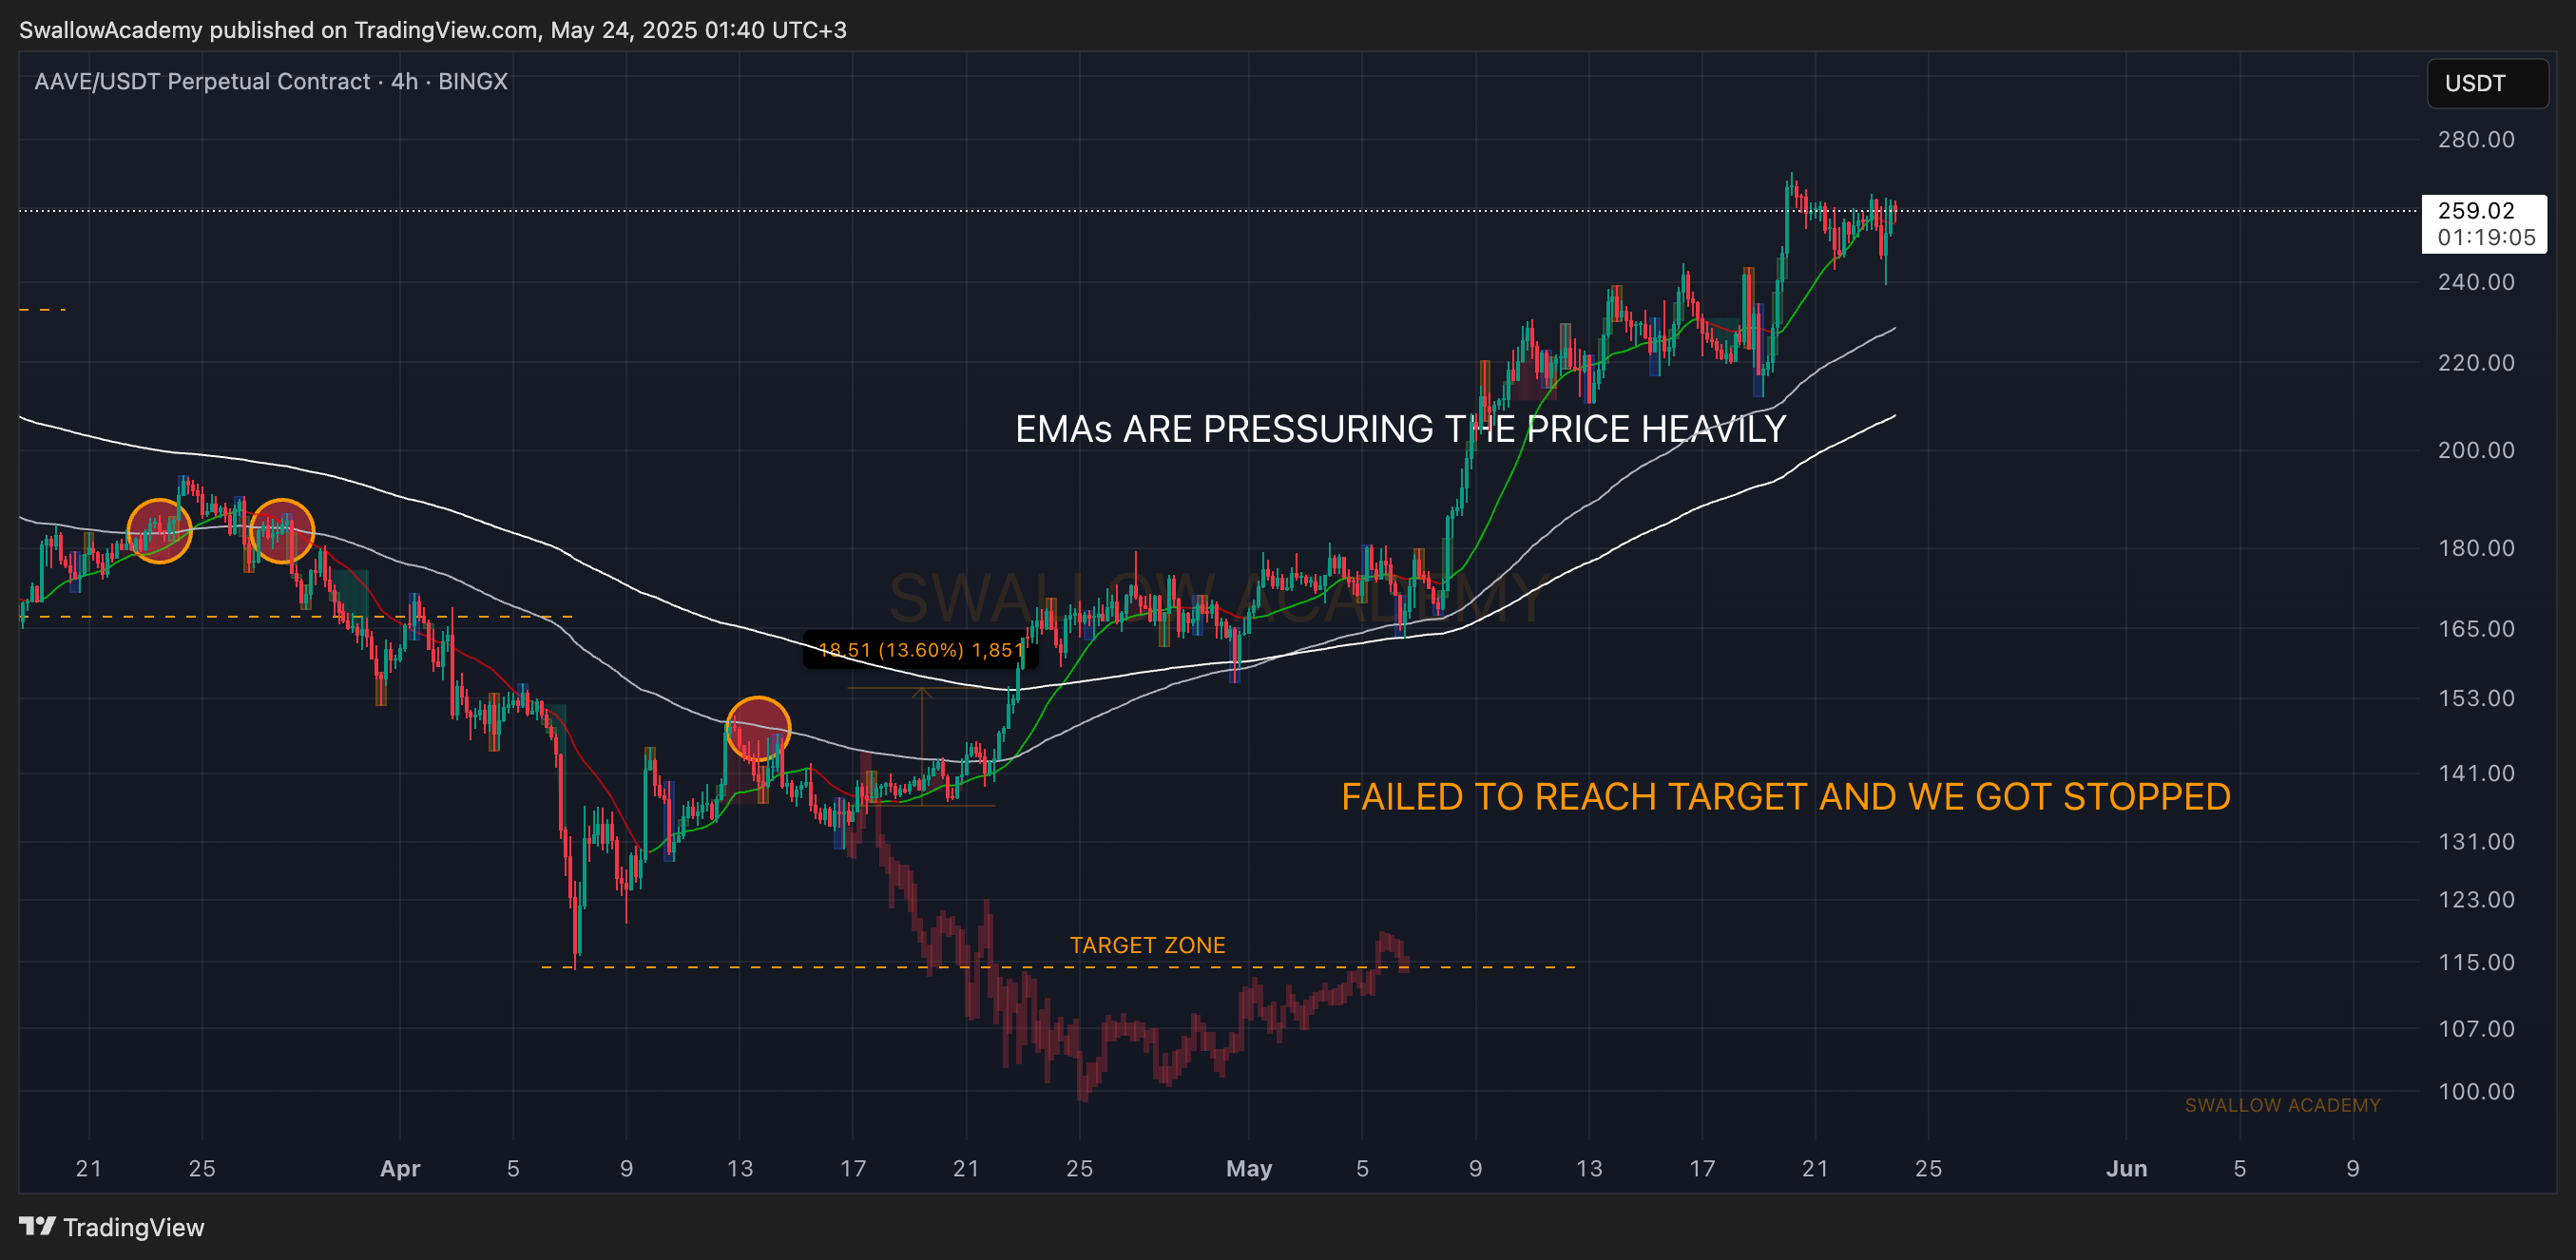This screenshot has height=1260, width=2576.
Task: Click the 141.00 price axis label
Action: [x=2476, y=773]
